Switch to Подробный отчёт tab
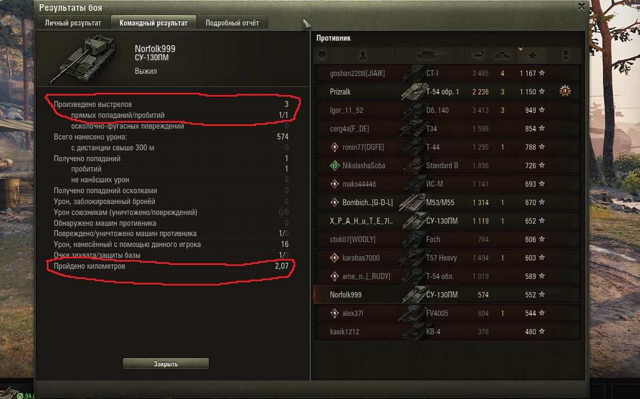The width and height of the screenshot is (640, 399). coord(232,23)
